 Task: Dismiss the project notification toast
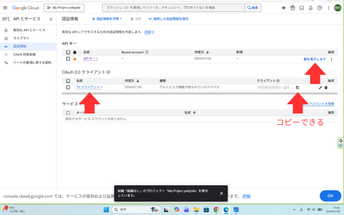coord(221,193)
